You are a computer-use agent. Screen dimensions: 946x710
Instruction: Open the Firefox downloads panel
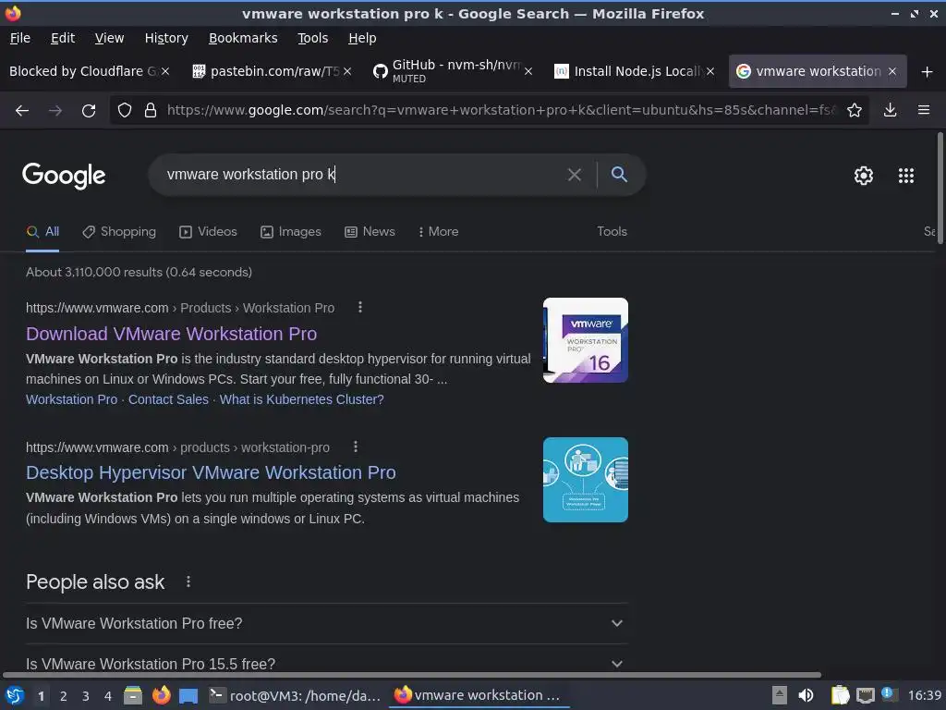coord(890,110)
